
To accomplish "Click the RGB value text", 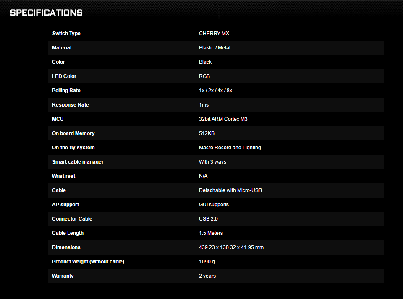I will click(204, 76).
